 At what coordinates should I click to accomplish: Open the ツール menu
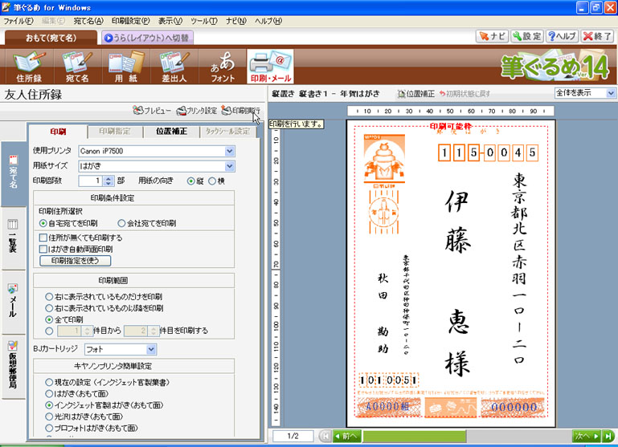(199, 20)
